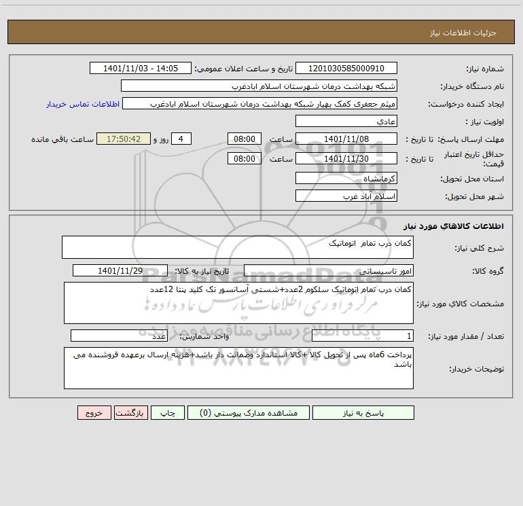
Task: Click the مهلت ارسال پاسخ label
Action: click(x=471, y=140)
